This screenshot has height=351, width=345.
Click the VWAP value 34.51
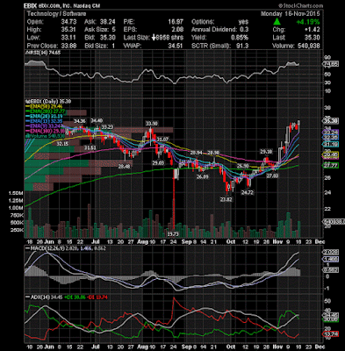pos(176,46)
